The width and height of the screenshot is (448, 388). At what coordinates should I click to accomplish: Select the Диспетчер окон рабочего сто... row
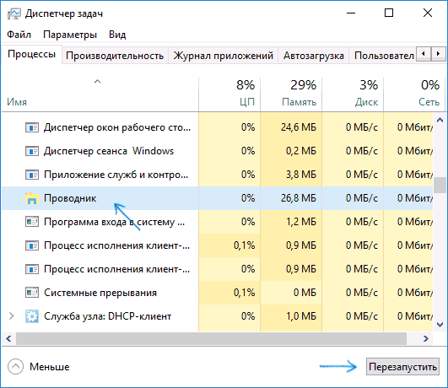(217, 127)
